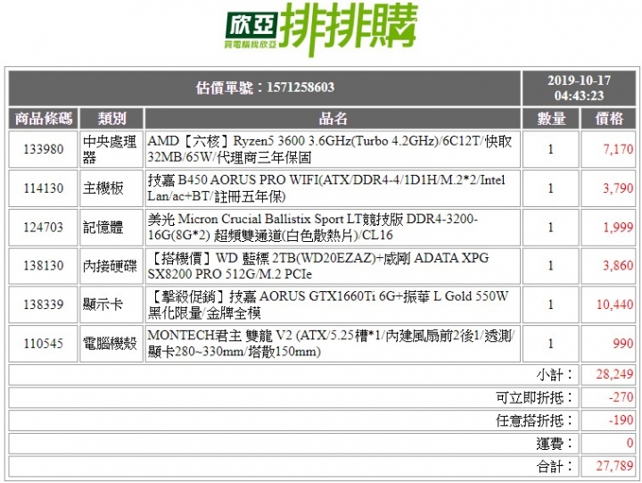Click the 欣亞 排排購 logo

coord(321,29)
